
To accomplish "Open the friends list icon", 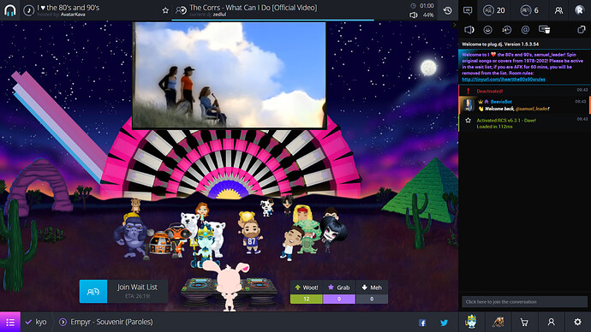I will [558, 10].
